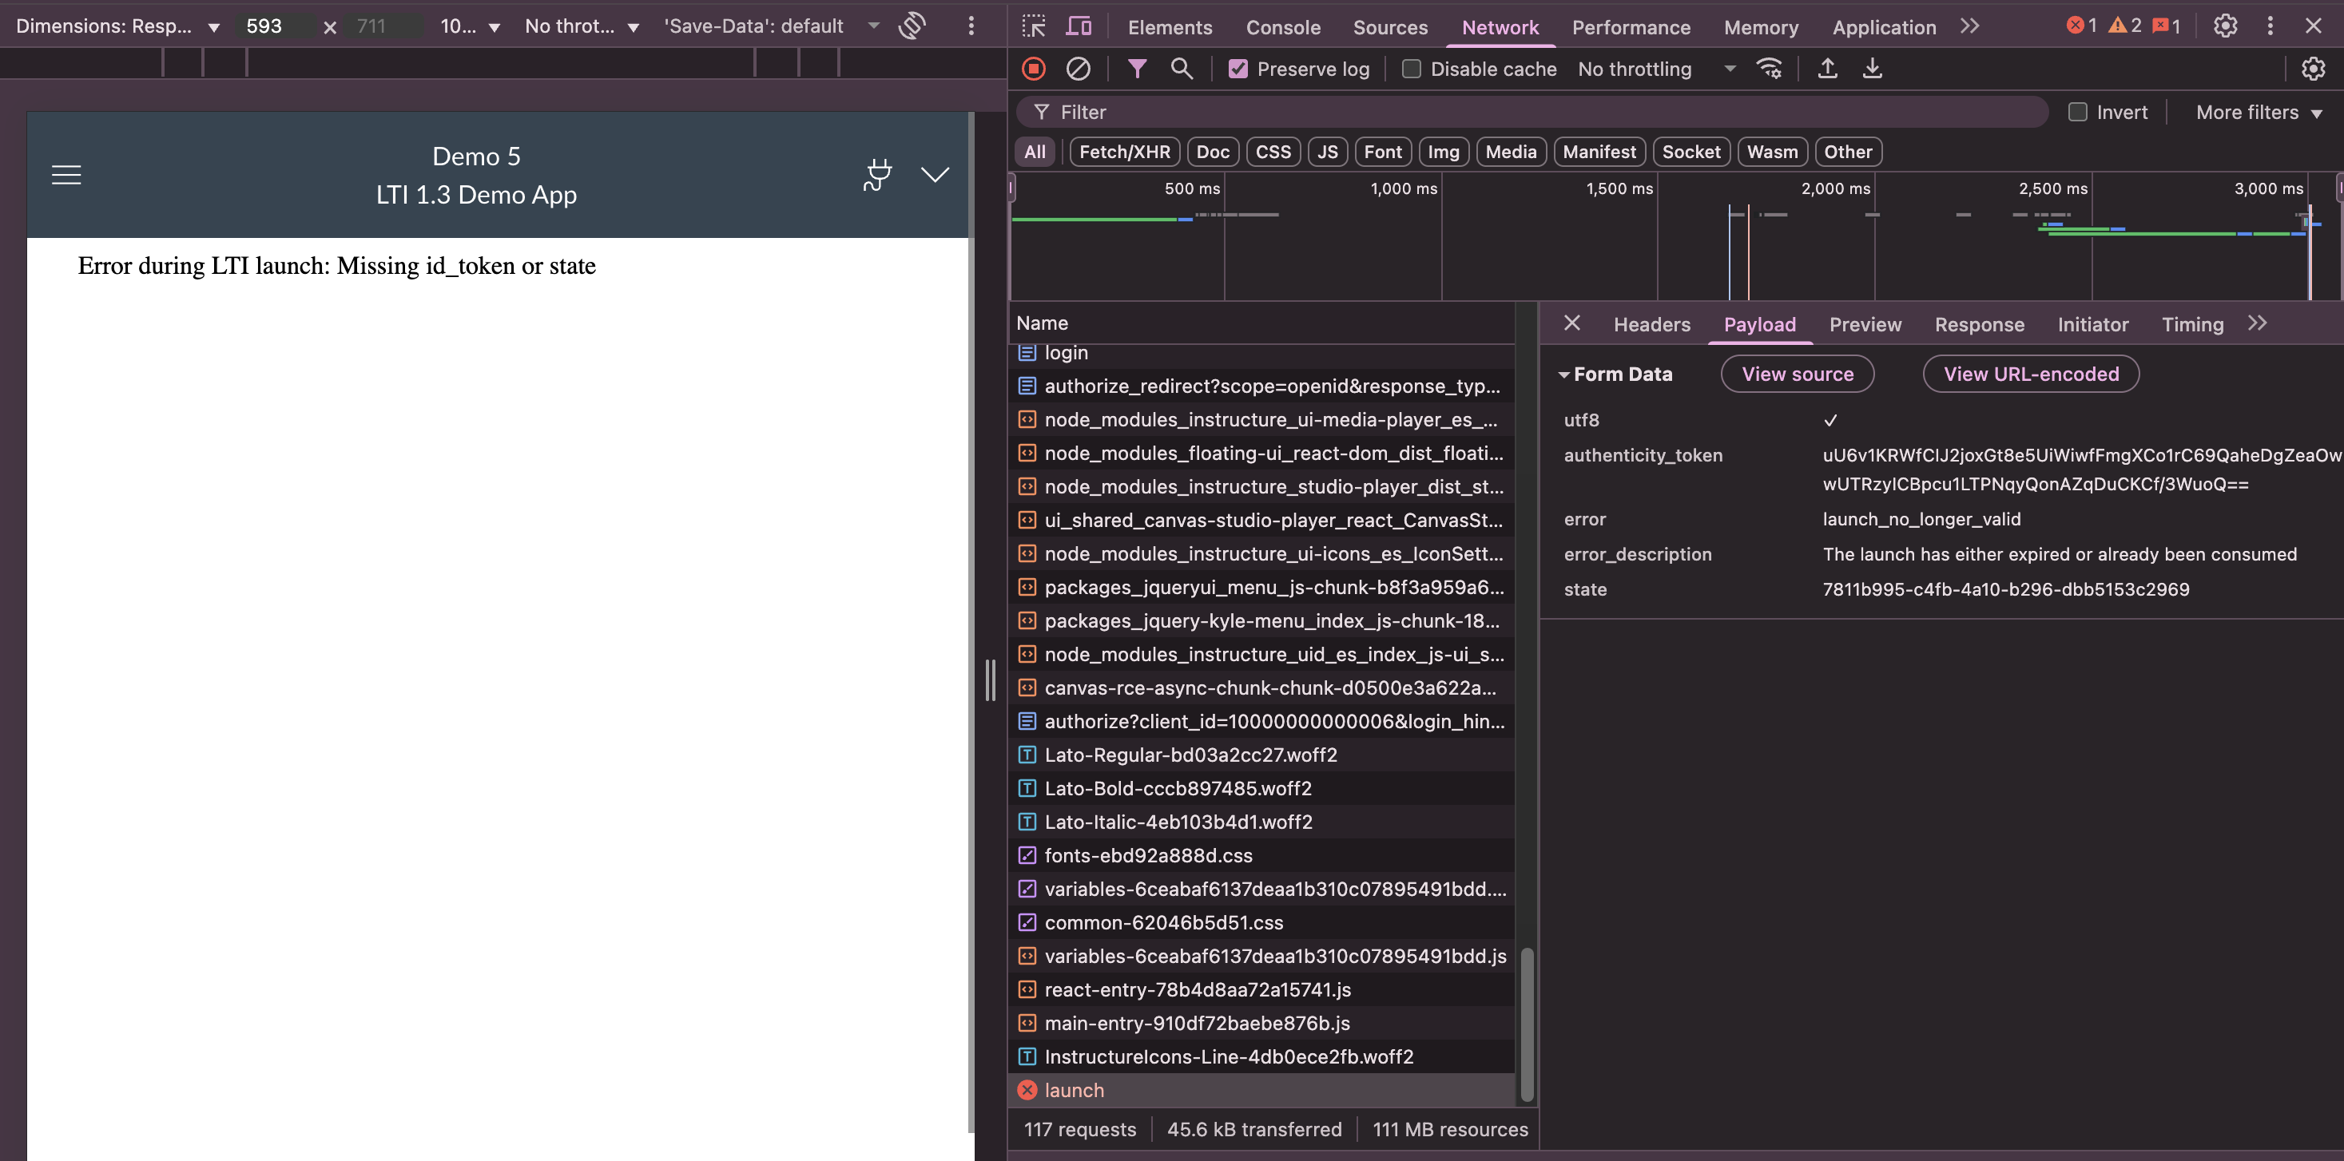Open the No throttling dropdown
This screenshot has width=2344, height=1161.
[x=1656, y=68]
